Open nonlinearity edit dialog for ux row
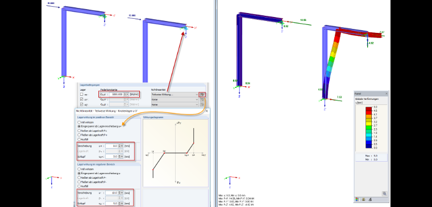 202,94
